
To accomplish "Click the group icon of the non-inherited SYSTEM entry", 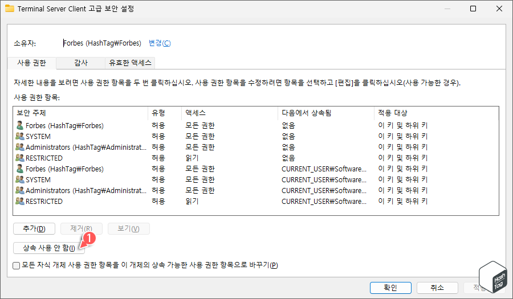I will [20, 136].
